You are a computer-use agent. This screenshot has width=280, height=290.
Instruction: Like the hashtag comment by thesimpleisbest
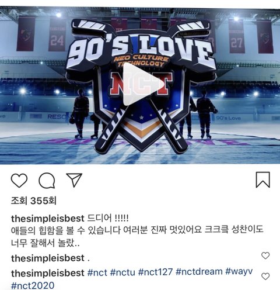265,277
